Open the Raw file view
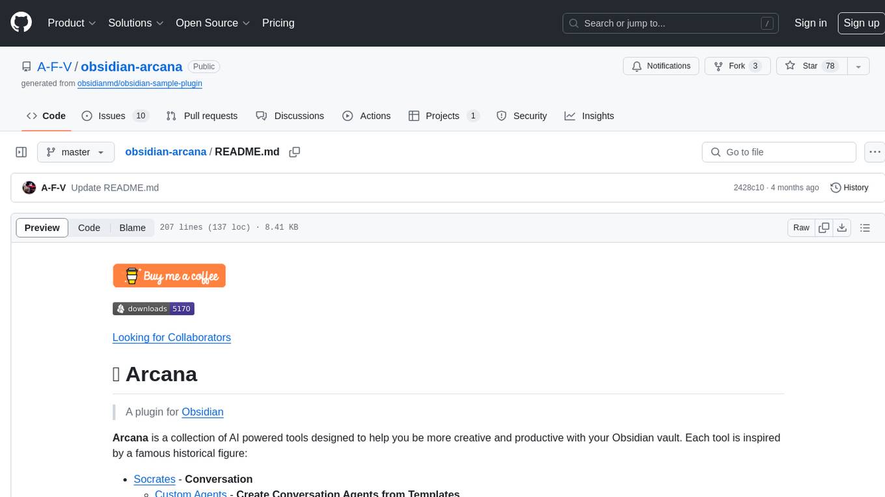Viewport: 885px width, 497px height. pyautogui.click(x=801, y=228)
